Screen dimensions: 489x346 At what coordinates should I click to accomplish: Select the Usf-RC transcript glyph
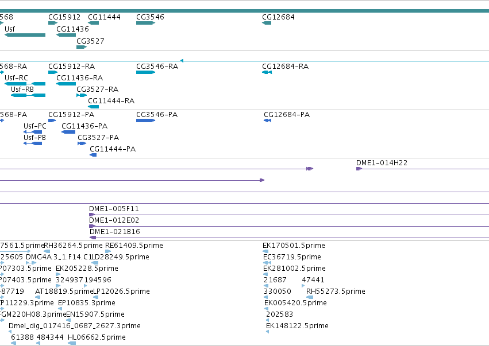(25, 84)
